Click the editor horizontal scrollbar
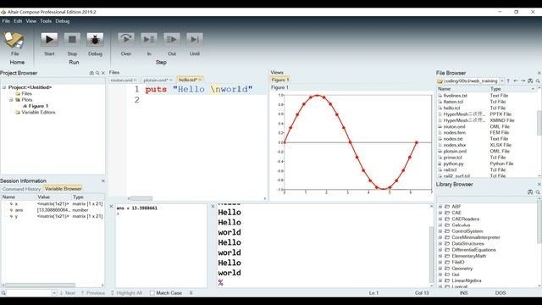Screen dimensions: 542x305 141,198
